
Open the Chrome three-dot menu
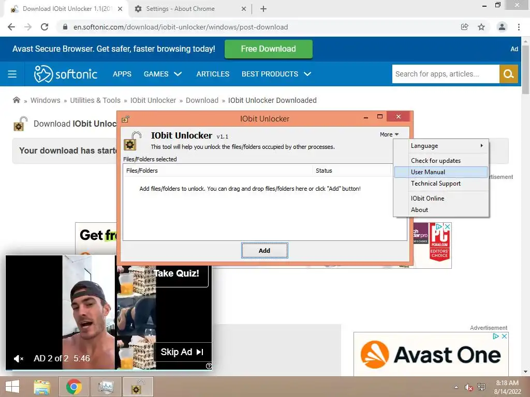(x=519, y=27)
